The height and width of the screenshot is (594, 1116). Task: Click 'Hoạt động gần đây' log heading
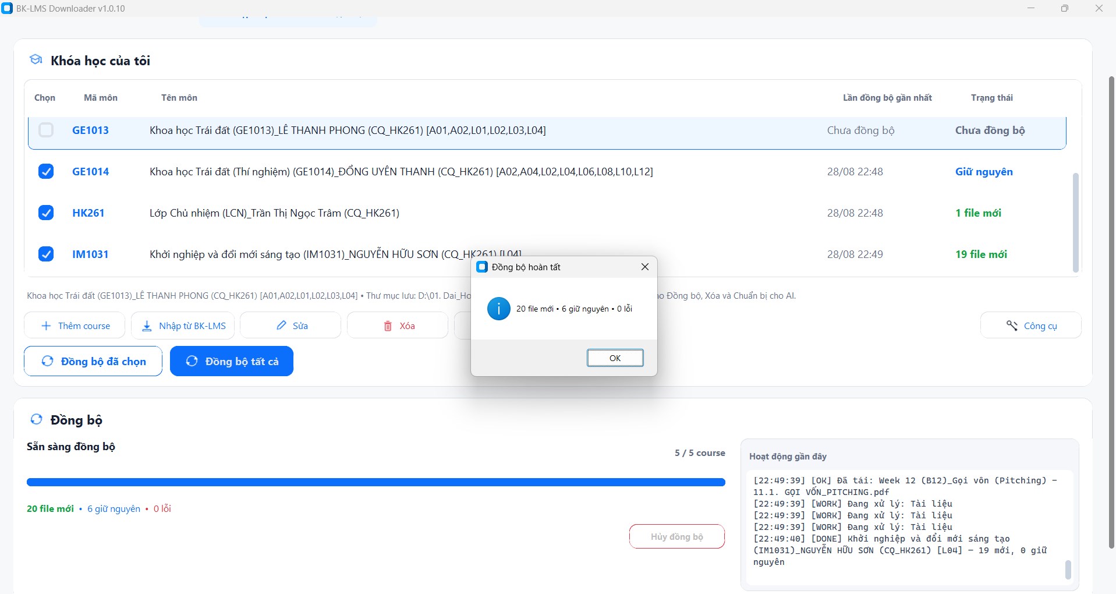(x=788, y=456)
